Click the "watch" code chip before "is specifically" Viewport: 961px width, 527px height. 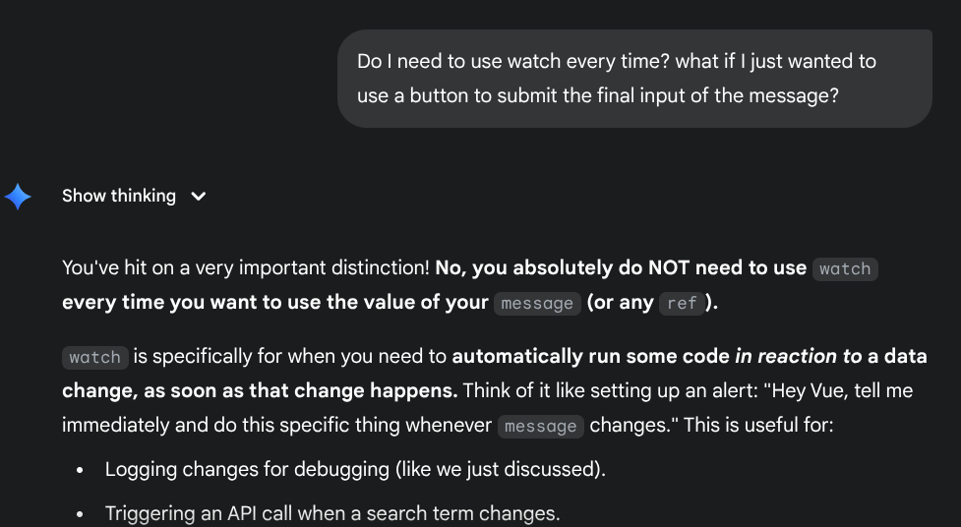(x=94, y=357)
